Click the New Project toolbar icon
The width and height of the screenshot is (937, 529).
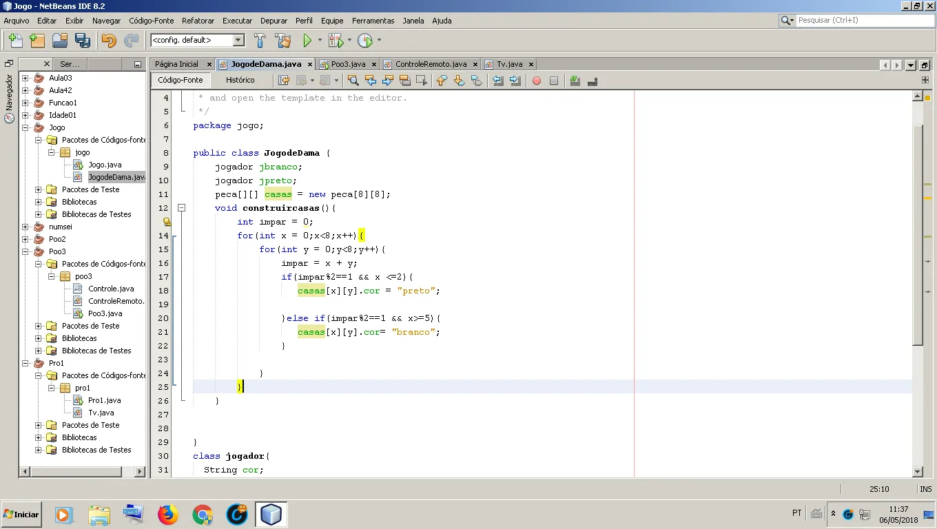coord(37,41)
